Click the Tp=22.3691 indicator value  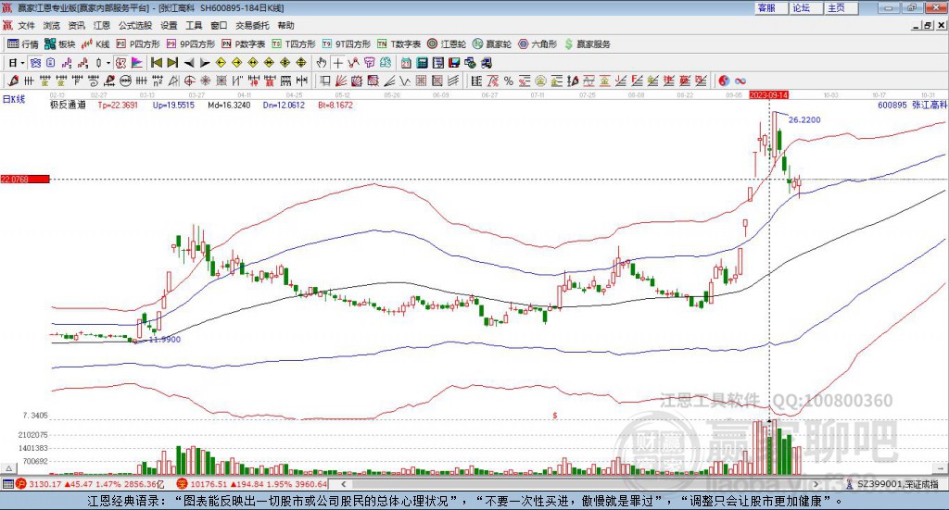(x=118, y=106)
